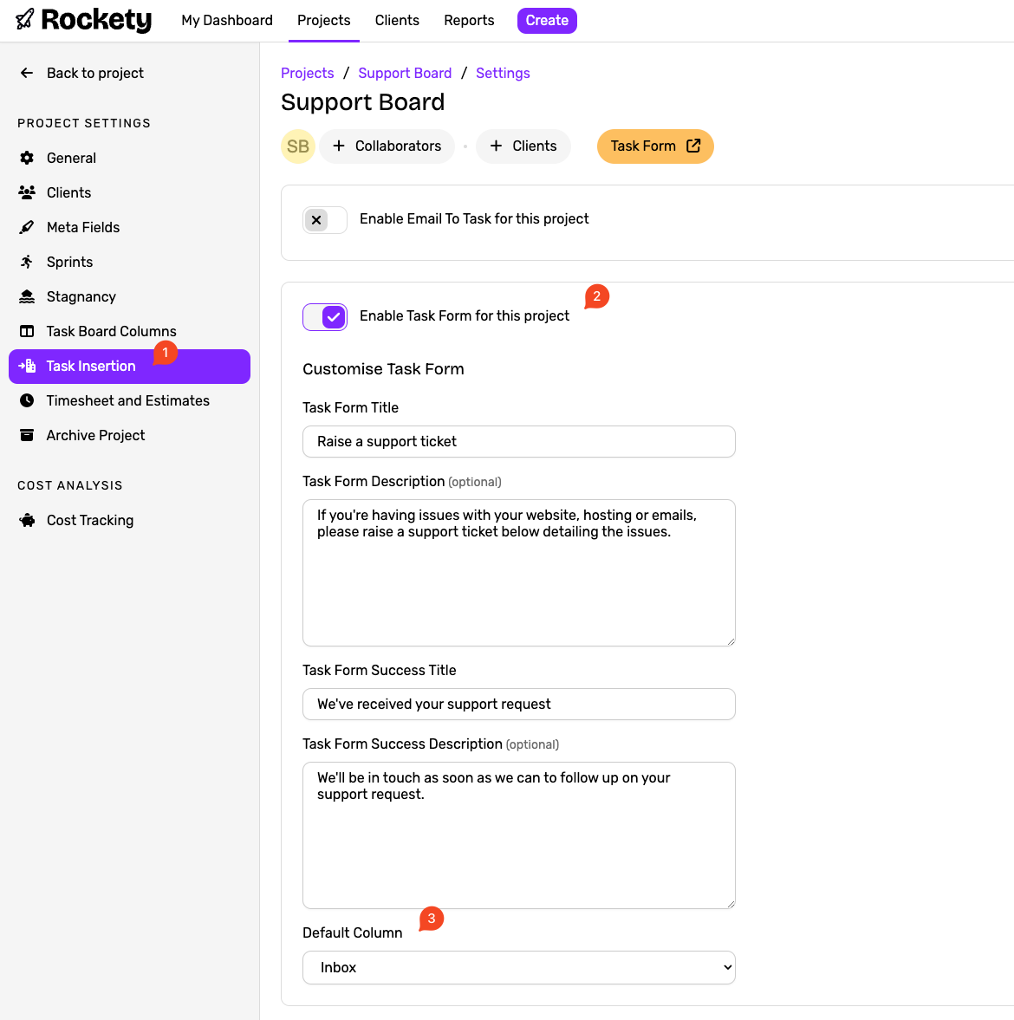The height and width of the screenshot is (1020, 1014).
Task: Open Clients in the top navigation
Action: click(x=397, y=20)
